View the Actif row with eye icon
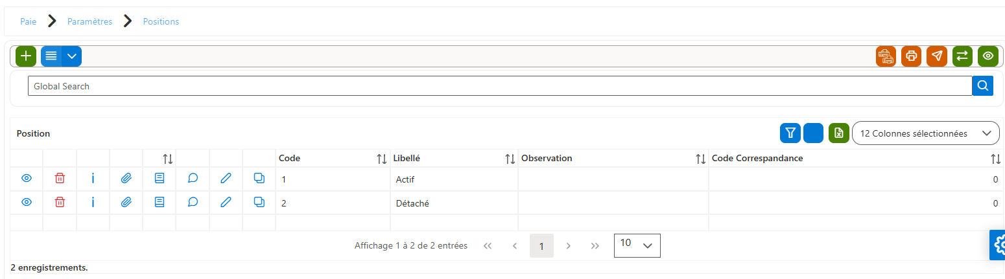This screenshot has width=1005, height=279. [27, 179]
